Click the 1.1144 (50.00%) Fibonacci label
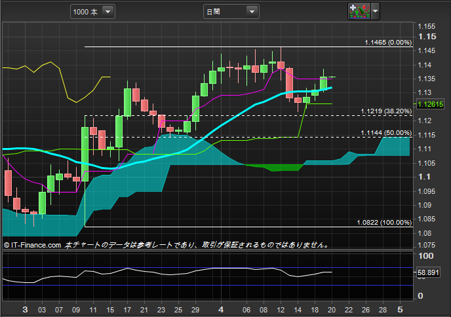 pos(386,133)
